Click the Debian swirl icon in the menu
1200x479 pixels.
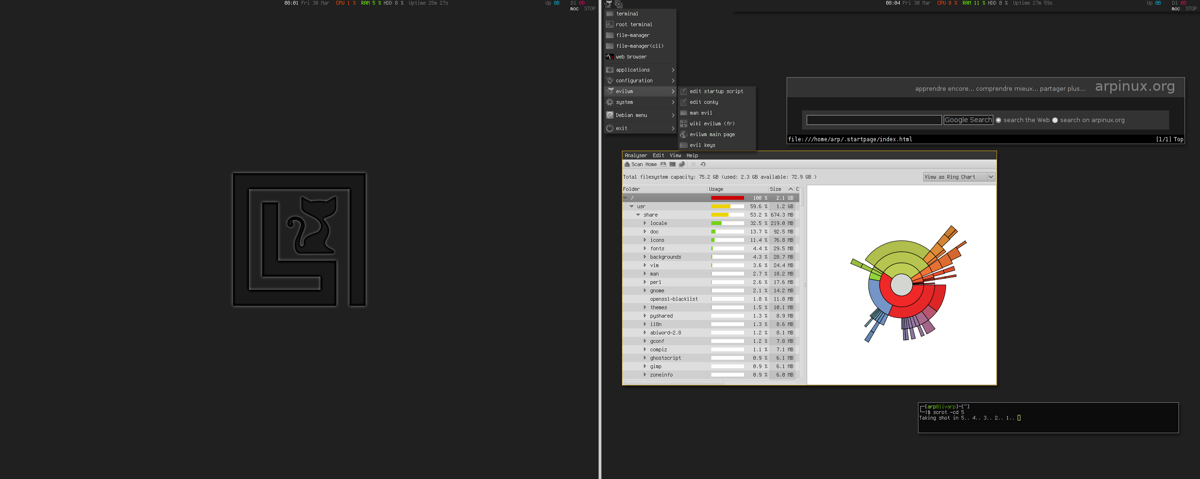click(610, 115)
